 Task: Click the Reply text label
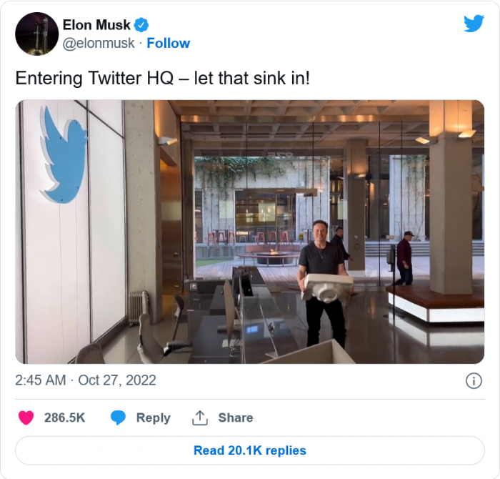click(153, 418)
